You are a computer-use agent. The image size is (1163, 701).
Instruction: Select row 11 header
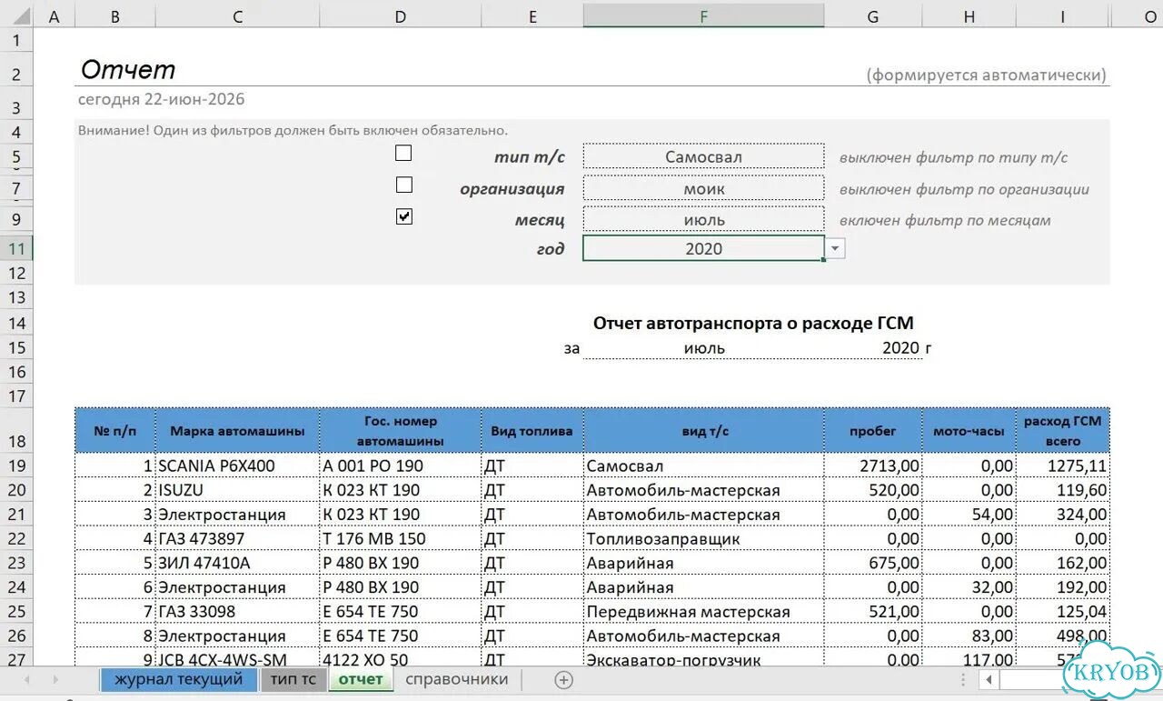(16, 248)
